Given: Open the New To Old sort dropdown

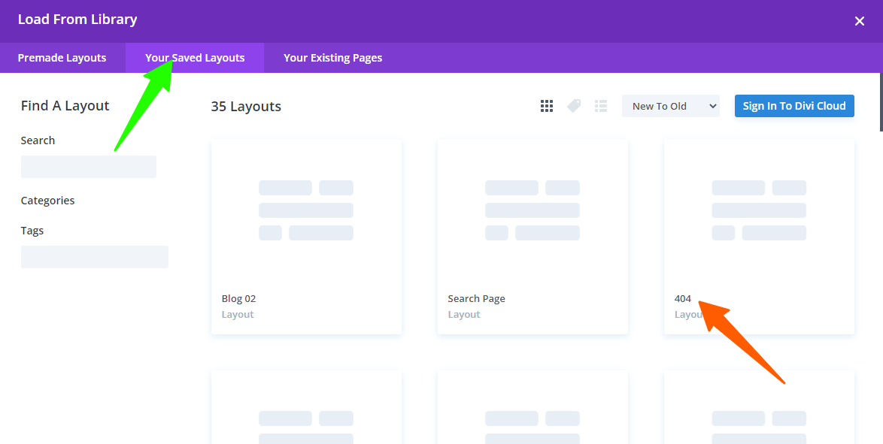Looking at the screenshot, I should point(670,106).
